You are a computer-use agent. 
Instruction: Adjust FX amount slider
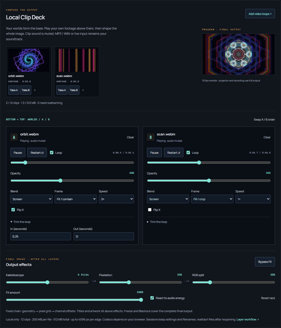pyautogui.click(x=75, y=300)
